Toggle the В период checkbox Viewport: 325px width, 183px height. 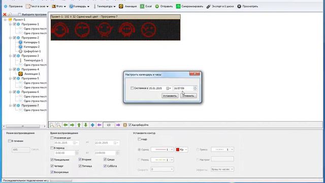52,148
